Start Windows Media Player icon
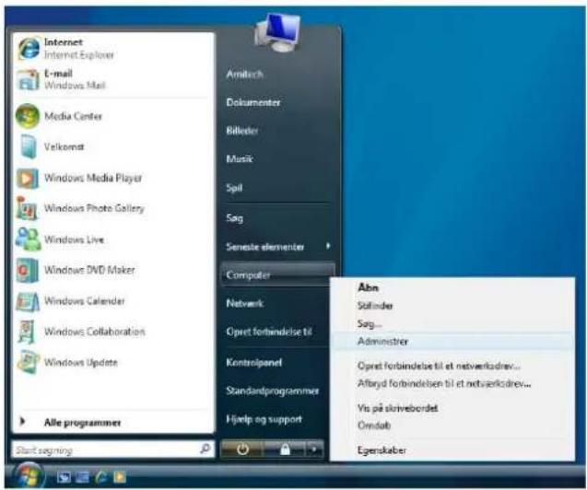This screenshot has height=490, width=587. (28, 178)
